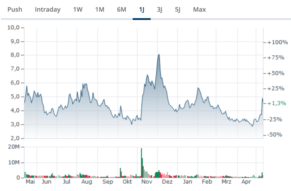This screenshot has width=291, height=191.
Task: Display the 5J chart range
Action: coord(177,9)
